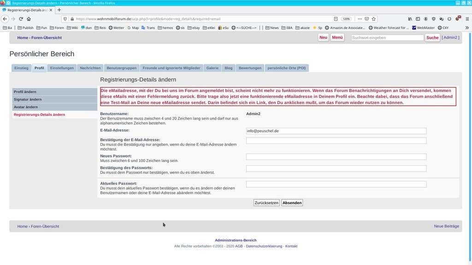Viewport: 472px width, 265px height.
Task: Open the eSu bookmark
Action: [x=223, y=28]
